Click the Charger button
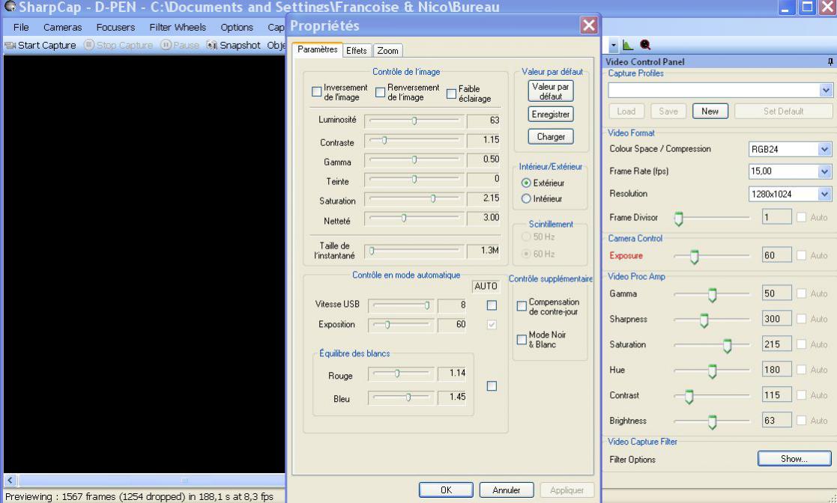The height and width of the screenshot is (503, 837). tap(550, 136)
